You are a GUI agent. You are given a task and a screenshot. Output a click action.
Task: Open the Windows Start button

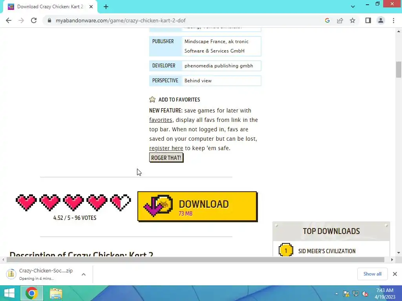point(9,293)
